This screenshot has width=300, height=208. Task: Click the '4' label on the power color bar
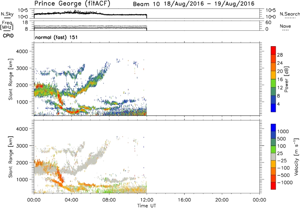(278, 104)
